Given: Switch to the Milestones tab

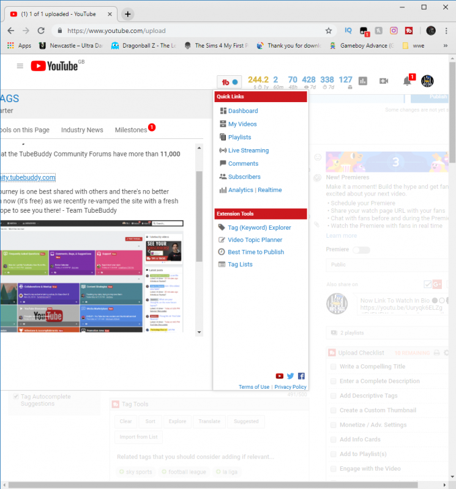Looking at the screenshot, I should coord(131,130).
